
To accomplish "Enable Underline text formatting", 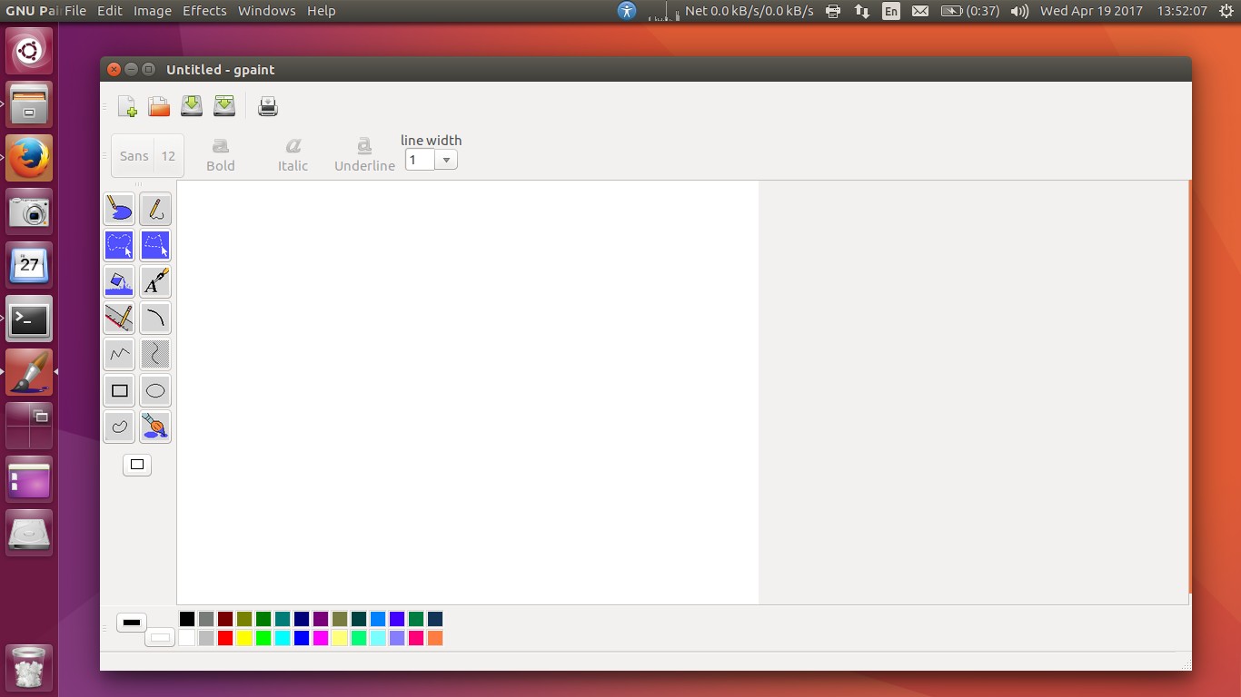I will tap(363, 154).
